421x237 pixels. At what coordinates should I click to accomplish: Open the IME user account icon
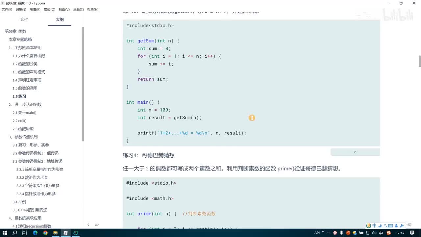point(396,225)
